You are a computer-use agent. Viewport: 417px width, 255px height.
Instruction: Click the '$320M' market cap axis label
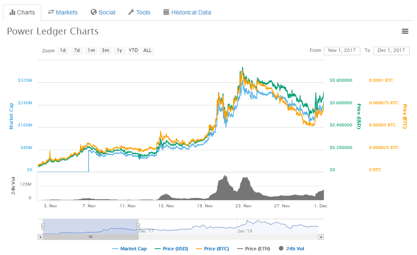pos(25,80)
